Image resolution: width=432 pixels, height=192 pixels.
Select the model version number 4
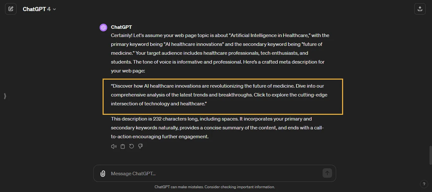point(49,9)
